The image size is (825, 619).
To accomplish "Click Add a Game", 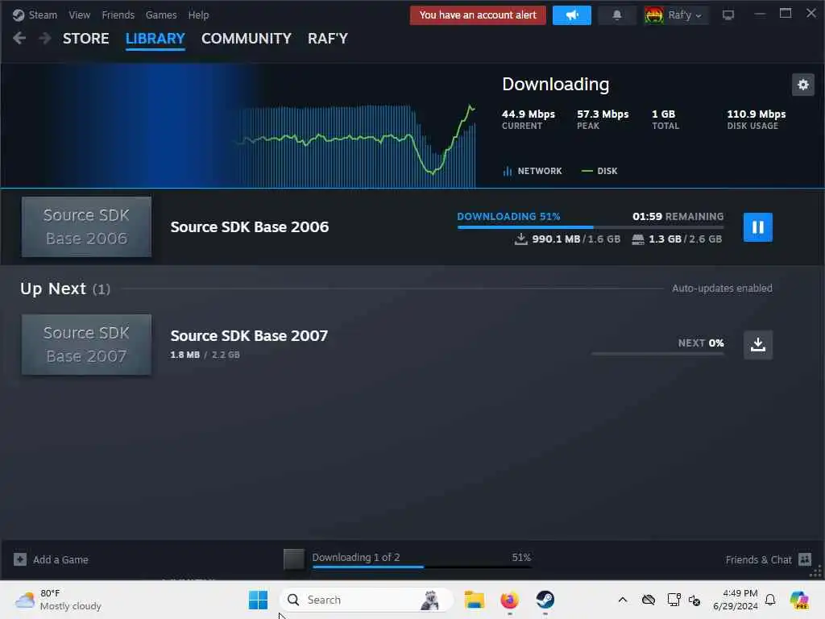I will click(x=51, y=559).
